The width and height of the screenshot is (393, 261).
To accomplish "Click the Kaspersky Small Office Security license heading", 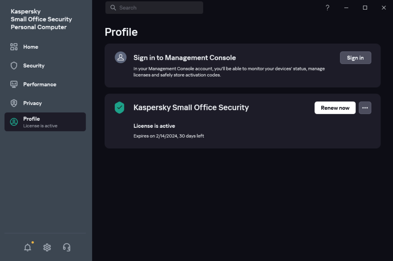I will tap(191, 108).
